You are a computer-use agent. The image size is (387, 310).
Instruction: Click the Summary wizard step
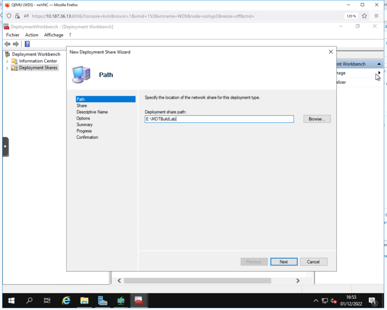[x=84, y=125]
